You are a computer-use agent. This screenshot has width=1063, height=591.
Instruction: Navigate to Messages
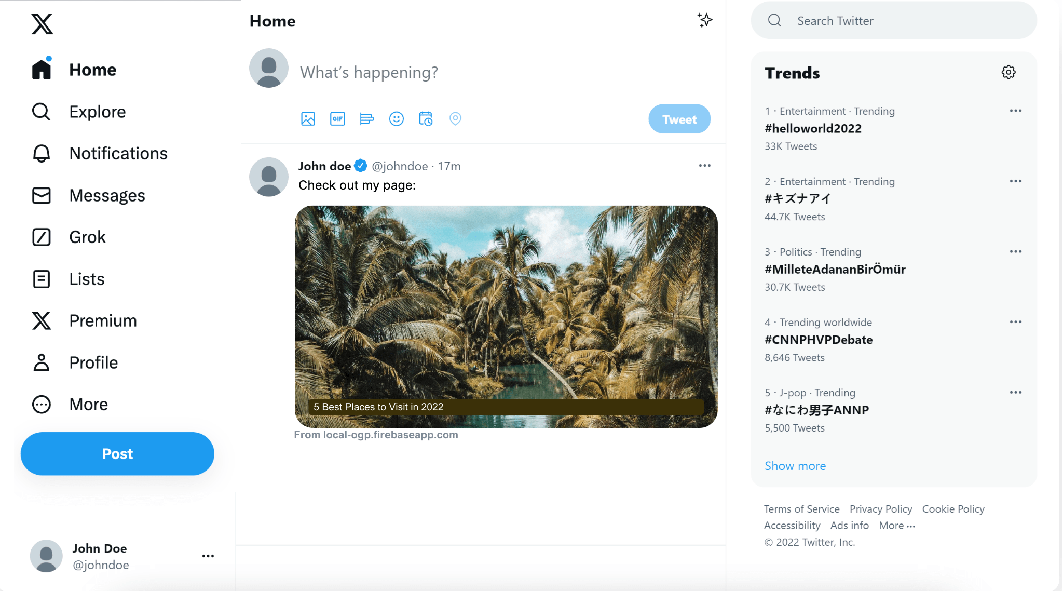(x=106, y=195)
